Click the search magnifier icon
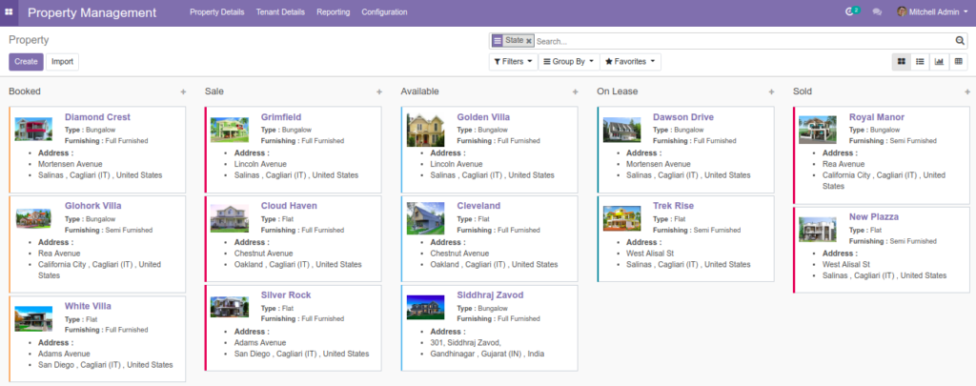This screenshot has width=976, height=386. tap(960, 41)
